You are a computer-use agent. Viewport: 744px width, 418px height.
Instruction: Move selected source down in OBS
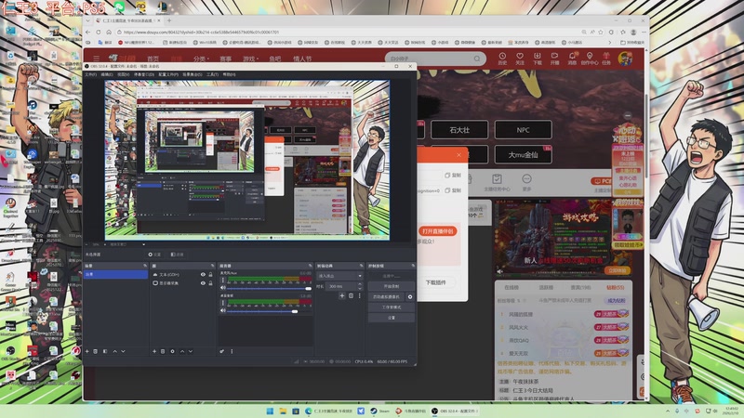click(x=191, y=351)
